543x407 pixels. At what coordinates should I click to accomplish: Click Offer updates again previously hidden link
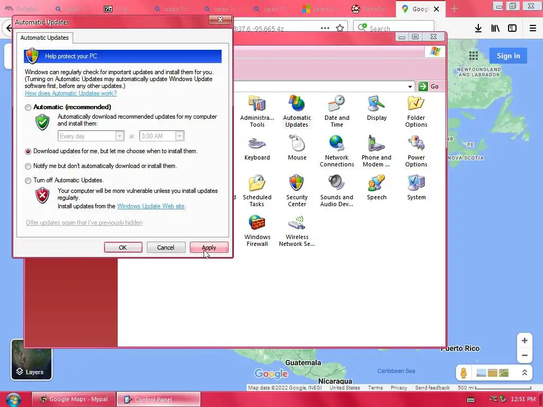coord(84,223)
